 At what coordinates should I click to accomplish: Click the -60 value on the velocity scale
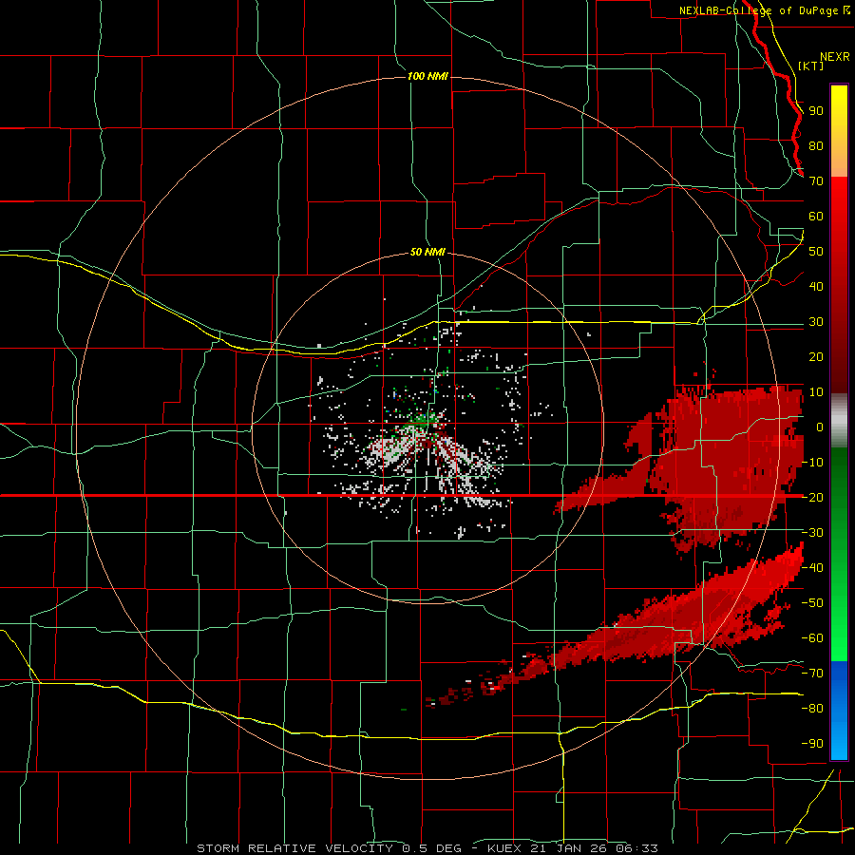[812, 638]
